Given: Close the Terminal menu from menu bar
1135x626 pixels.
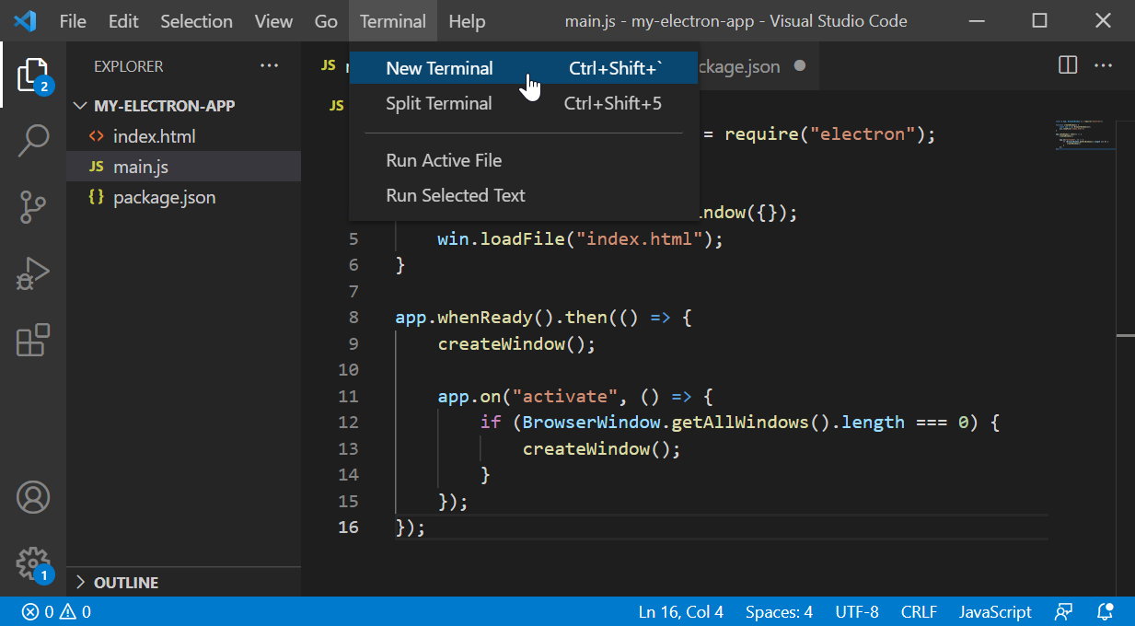Looking at the screenshot, I should 393,21.
